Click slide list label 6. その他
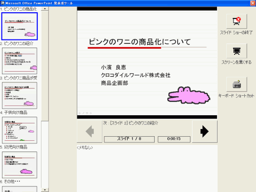256x192 pixels. [x=10, y=181]
